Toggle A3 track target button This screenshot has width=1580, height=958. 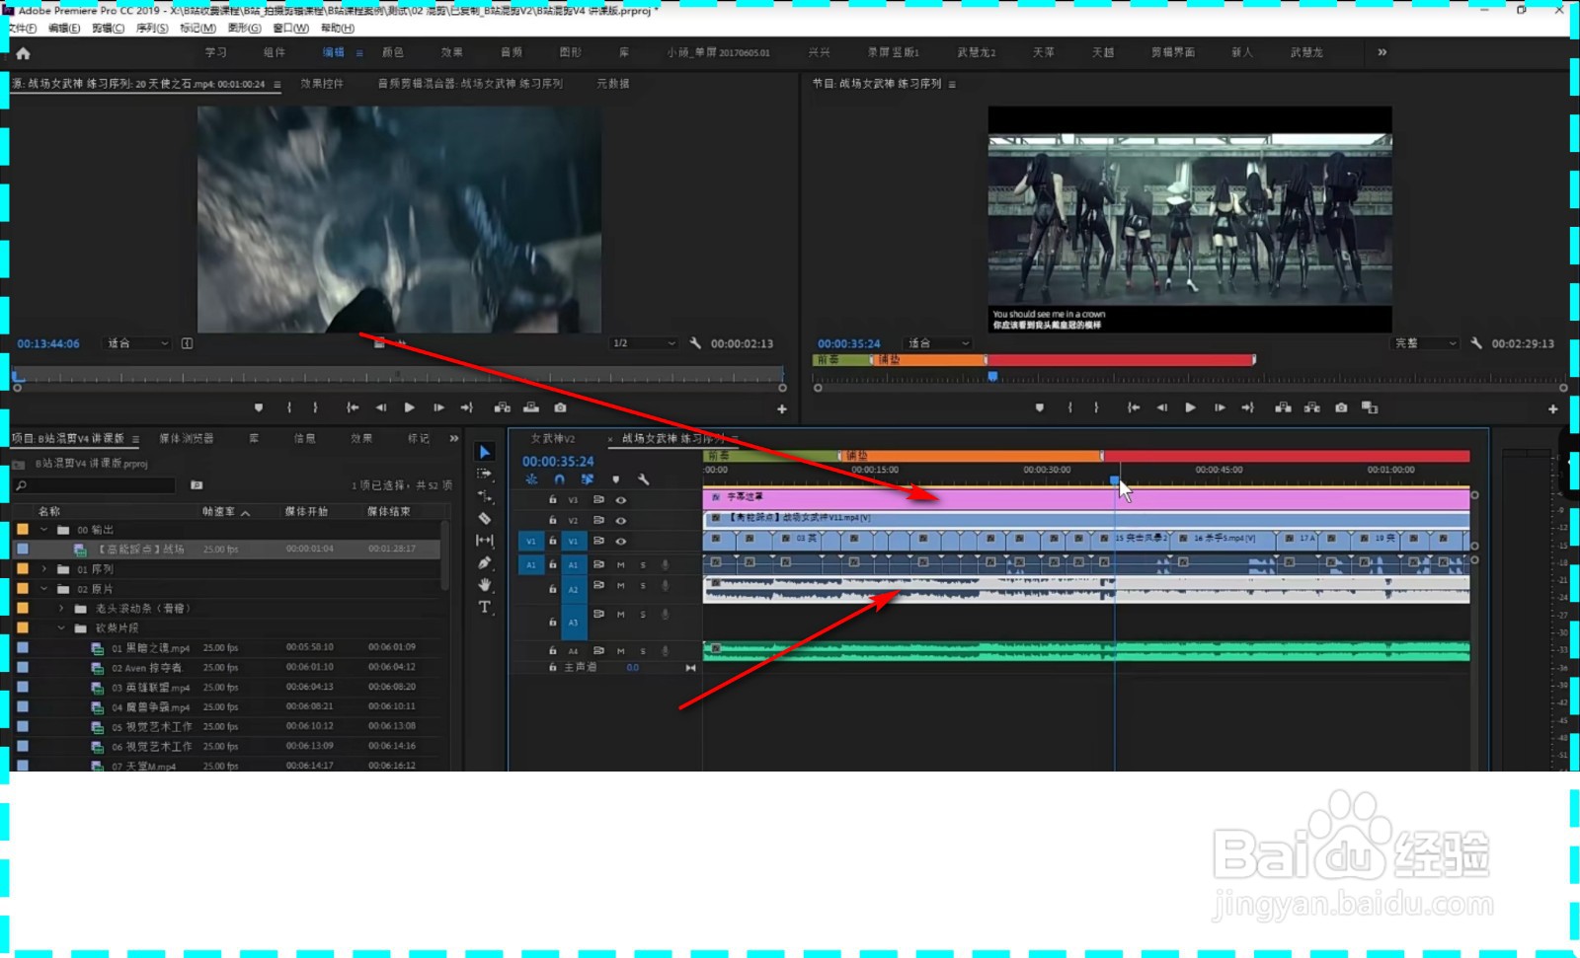[x=573, y=623]
